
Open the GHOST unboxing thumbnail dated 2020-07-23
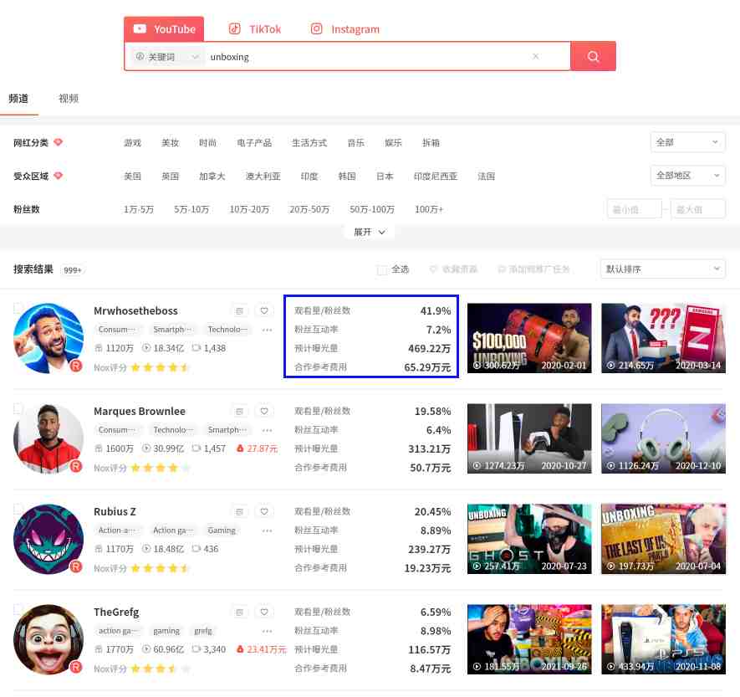[529, 539]
